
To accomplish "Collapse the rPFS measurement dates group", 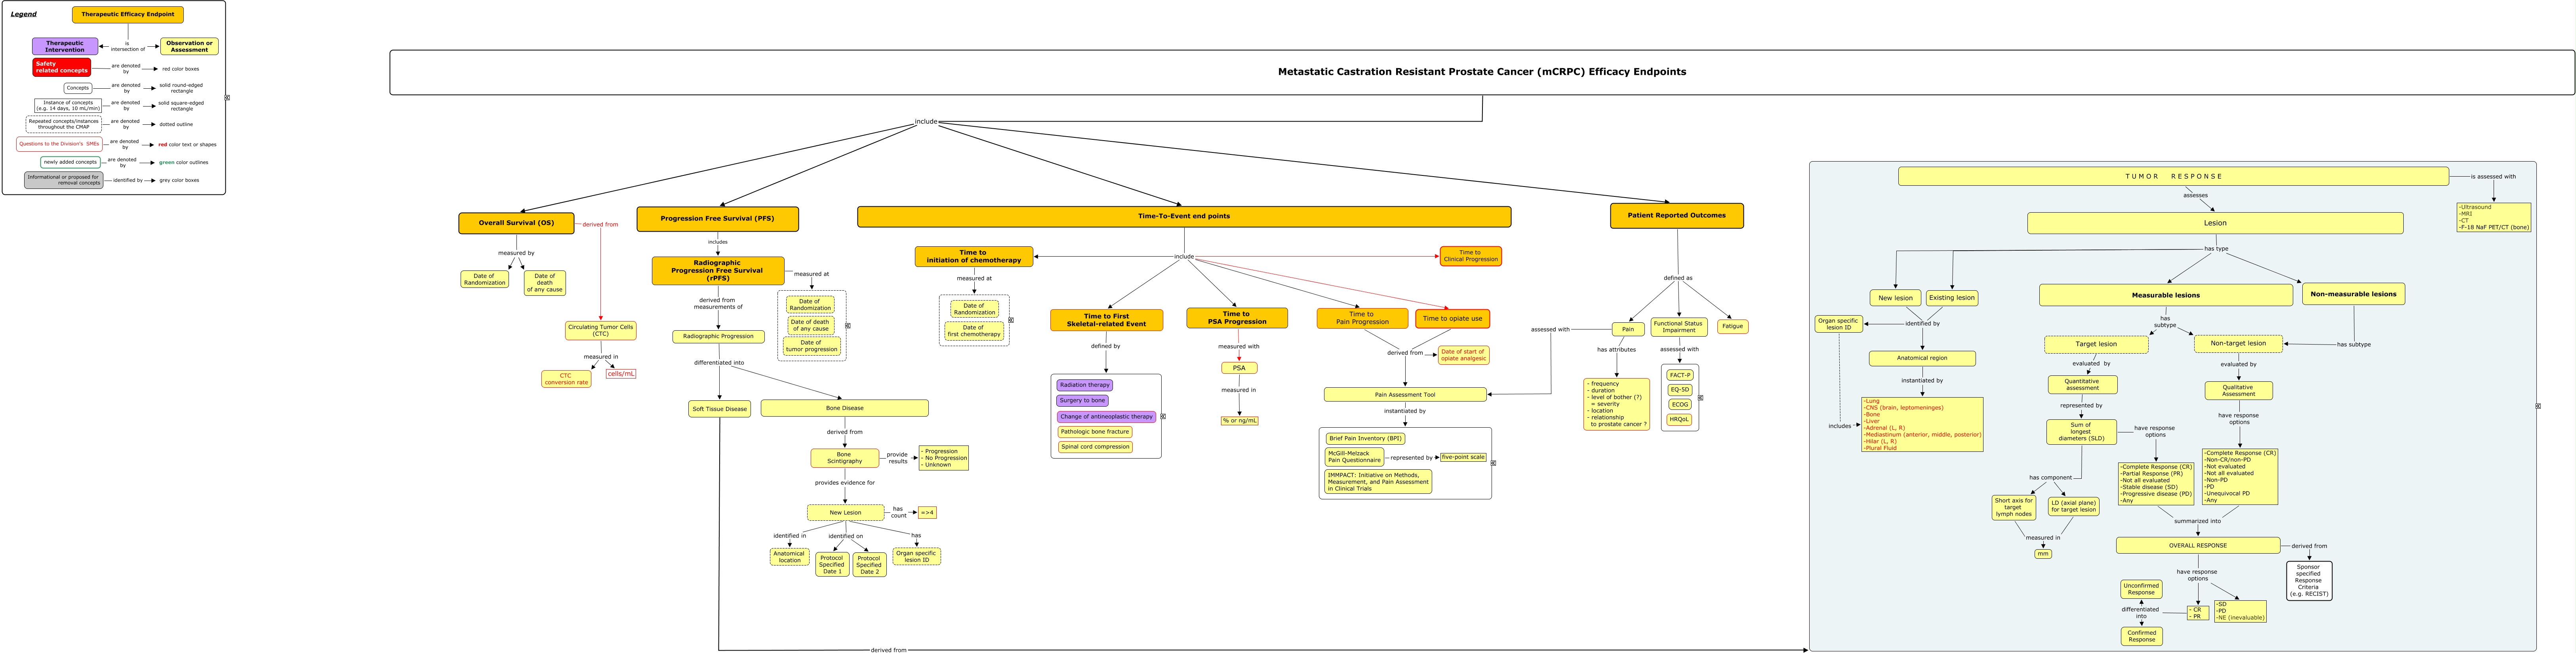I will tap(848, 325).
